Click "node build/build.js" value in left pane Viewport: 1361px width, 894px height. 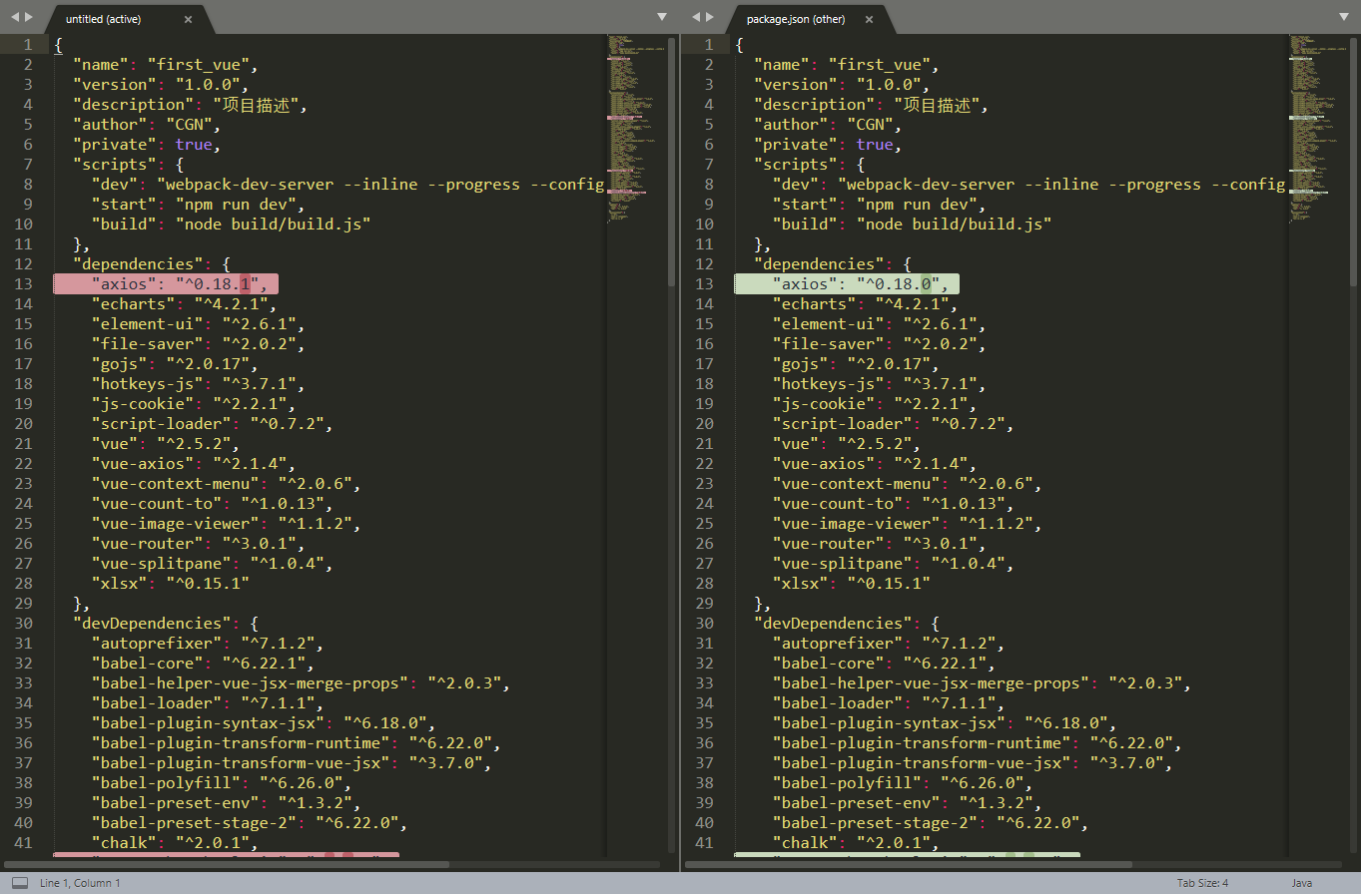[272, 224]
